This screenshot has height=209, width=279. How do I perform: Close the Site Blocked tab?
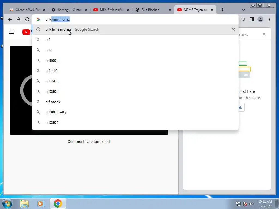[x=170, y=10]
